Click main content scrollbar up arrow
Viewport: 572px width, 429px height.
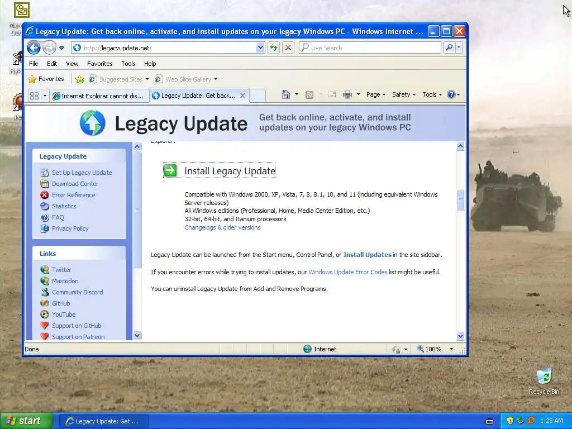(460, 146)
